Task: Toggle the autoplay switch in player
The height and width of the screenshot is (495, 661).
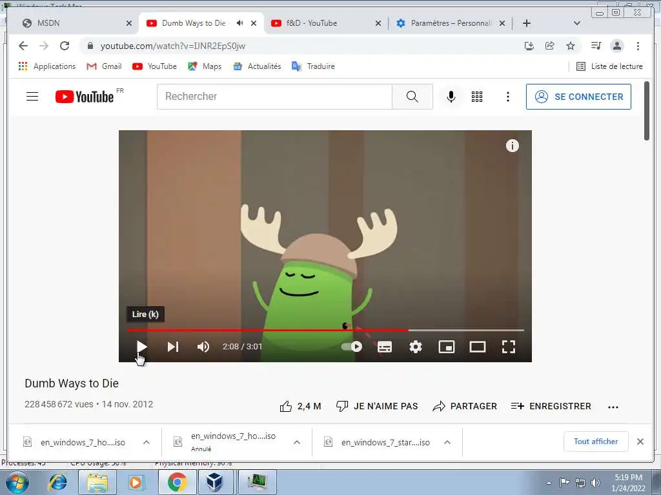Action: 352,347
